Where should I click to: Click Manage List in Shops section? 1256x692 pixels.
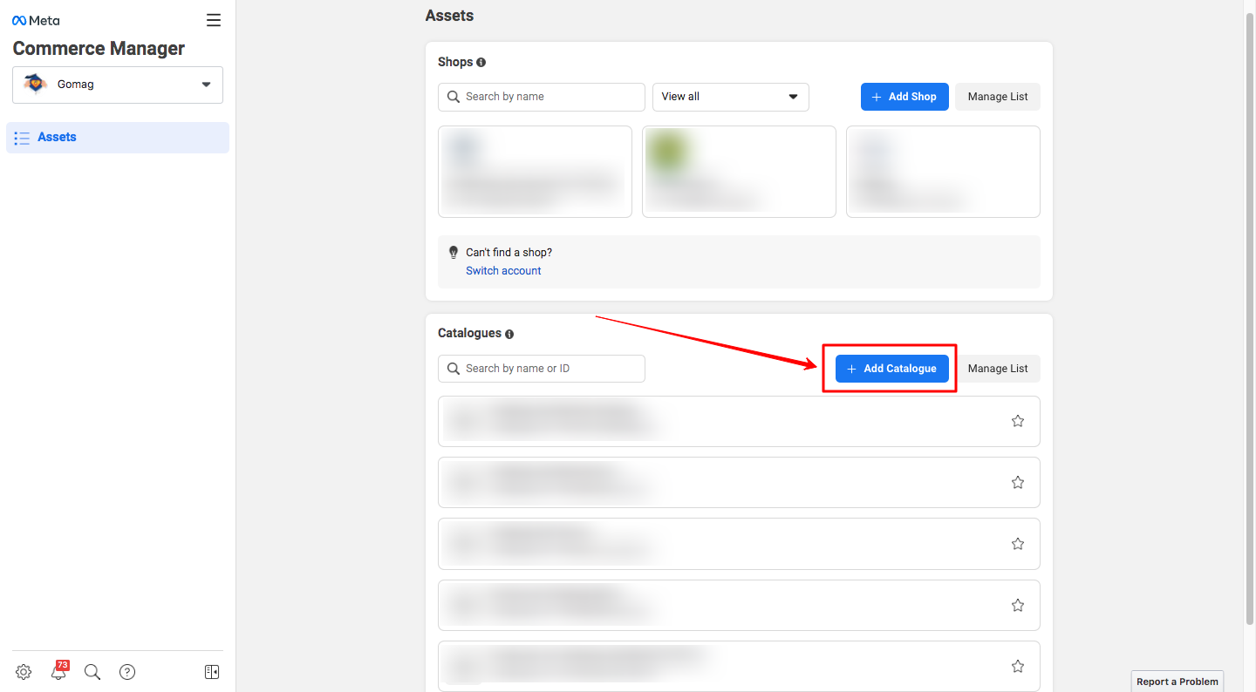coord(998,97)
